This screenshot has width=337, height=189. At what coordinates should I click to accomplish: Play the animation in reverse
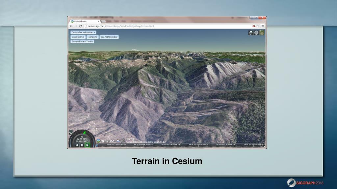77,145
